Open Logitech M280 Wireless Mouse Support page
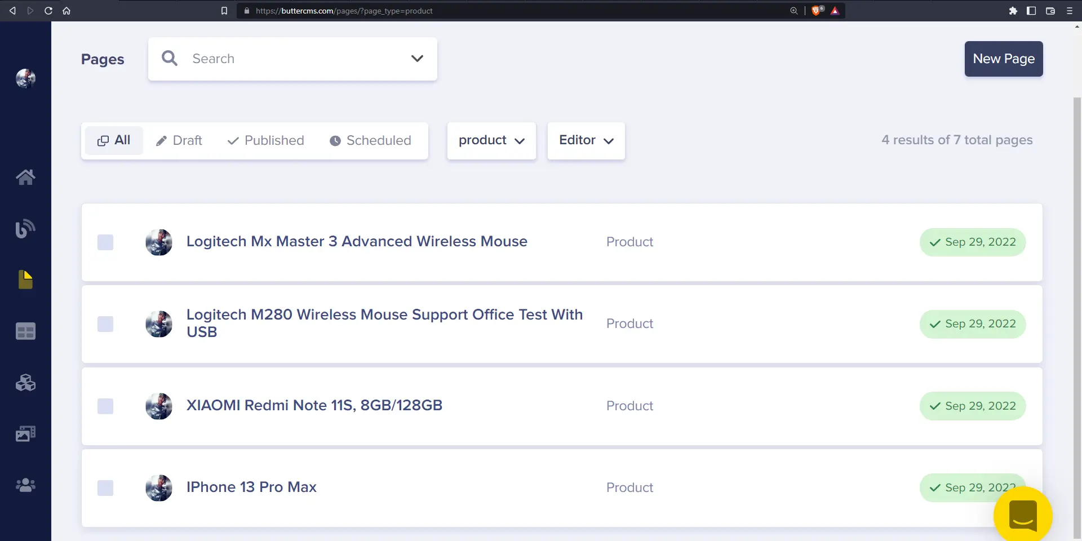This screenshot has width=1082, height=541. (384, 323)
